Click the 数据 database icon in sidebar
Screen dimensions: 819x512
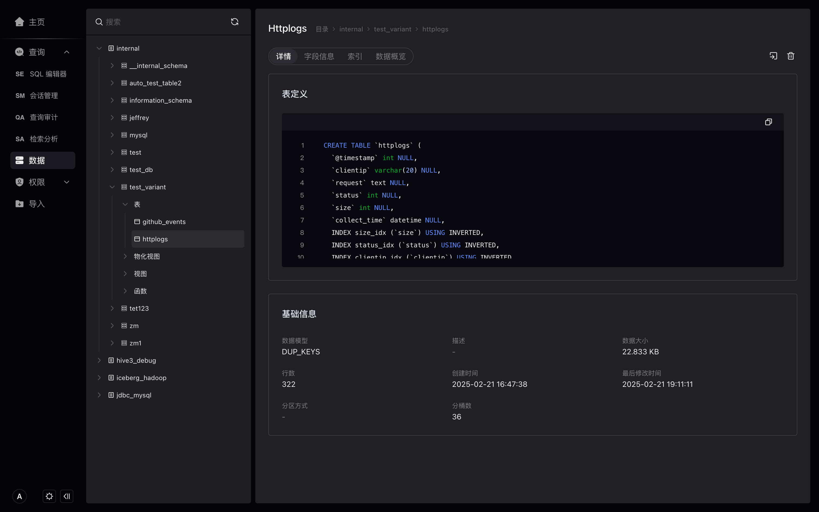click(19, 160)
